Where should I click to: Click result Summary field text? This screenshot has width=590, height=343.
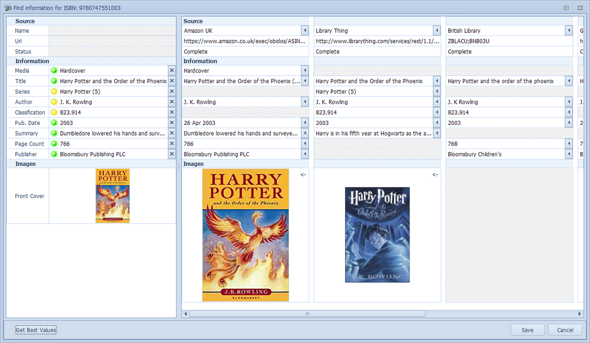112,133
